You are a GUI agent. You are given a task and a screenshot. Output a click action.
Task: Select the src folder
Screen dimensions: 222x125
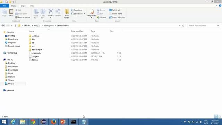pyautogui.click(x=33, y=46)
